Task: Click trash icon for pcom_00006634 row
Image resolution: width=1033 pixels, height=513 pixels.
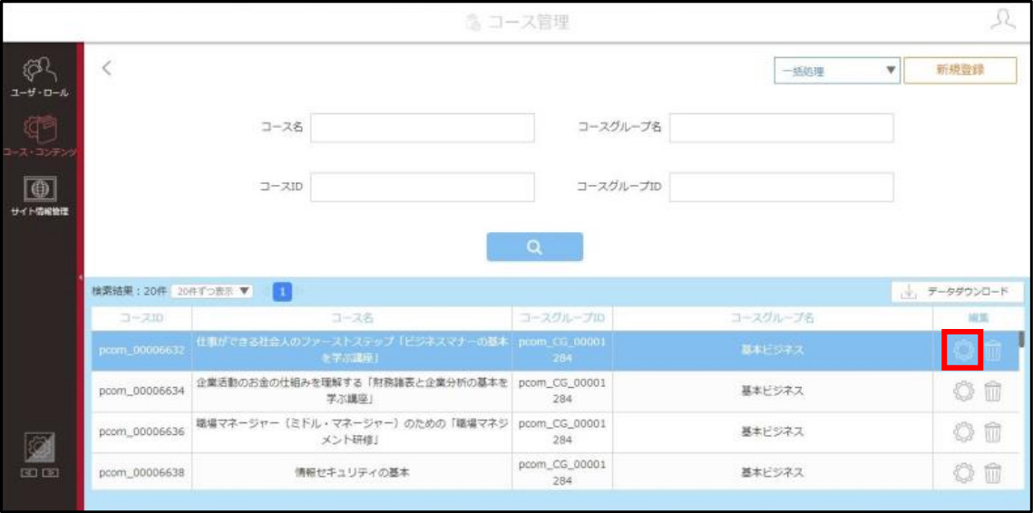Action: click(x=993, y=392)
